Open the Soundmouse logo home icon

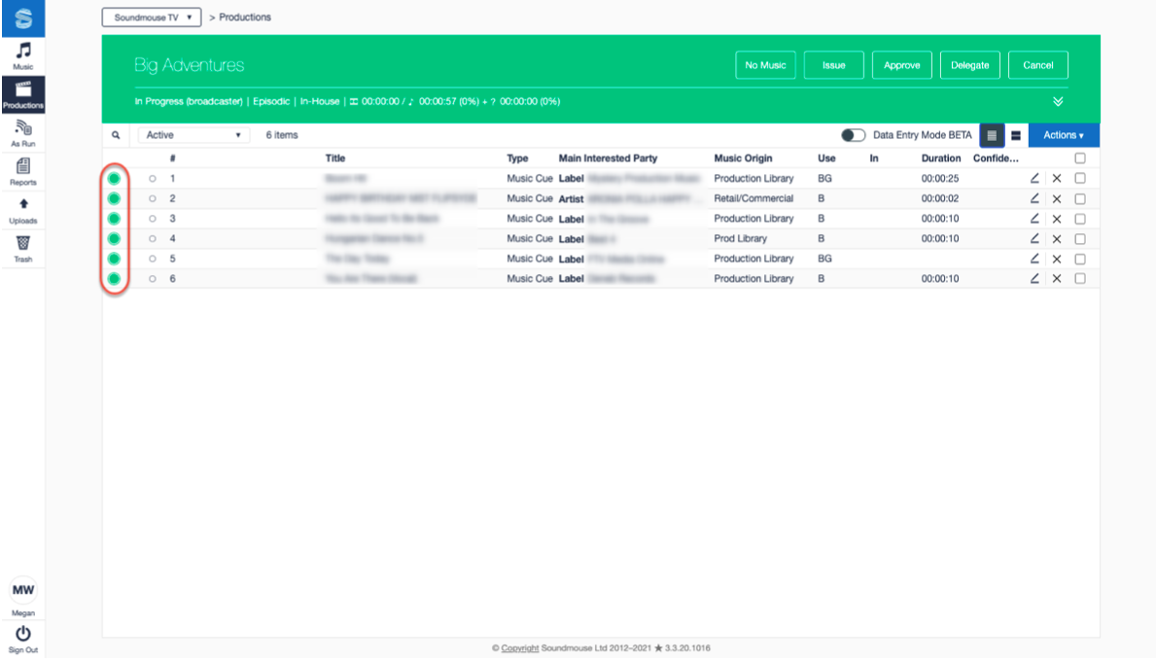[23, 17]
